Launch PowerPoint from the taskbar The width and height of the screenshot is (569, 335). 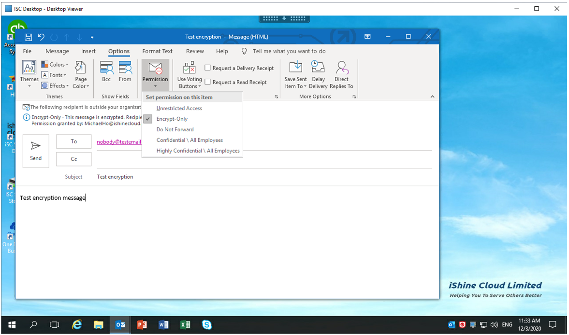142,325
